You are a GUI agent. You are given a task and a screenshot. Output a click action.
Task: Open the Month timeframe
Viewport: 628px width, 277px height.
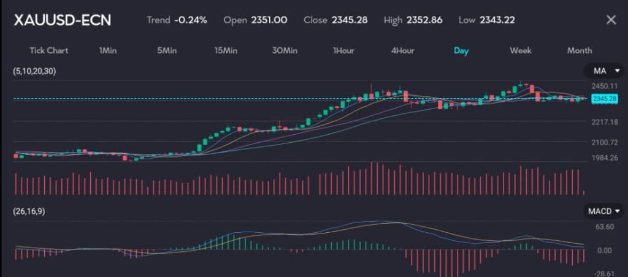[x=580, y=51]
